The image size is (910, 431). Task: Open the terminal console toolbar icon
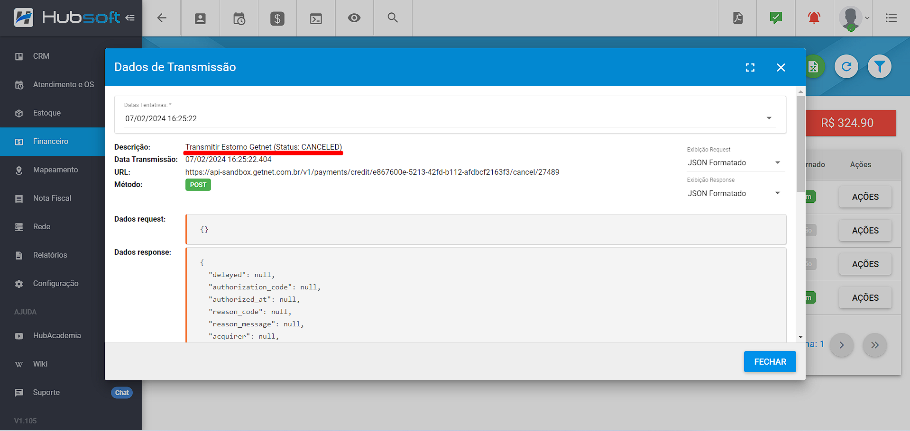[x=316, y=18]
